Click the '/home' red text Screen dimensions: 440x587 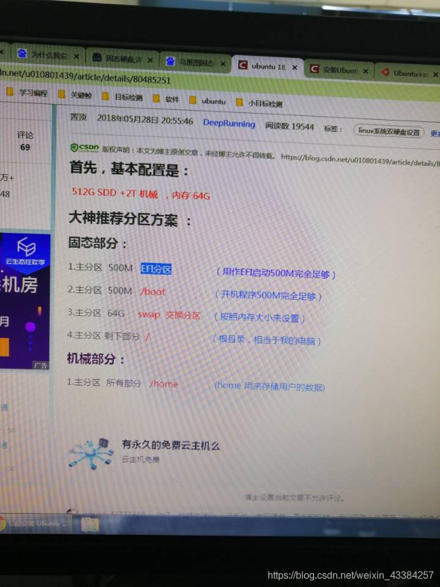164,384
